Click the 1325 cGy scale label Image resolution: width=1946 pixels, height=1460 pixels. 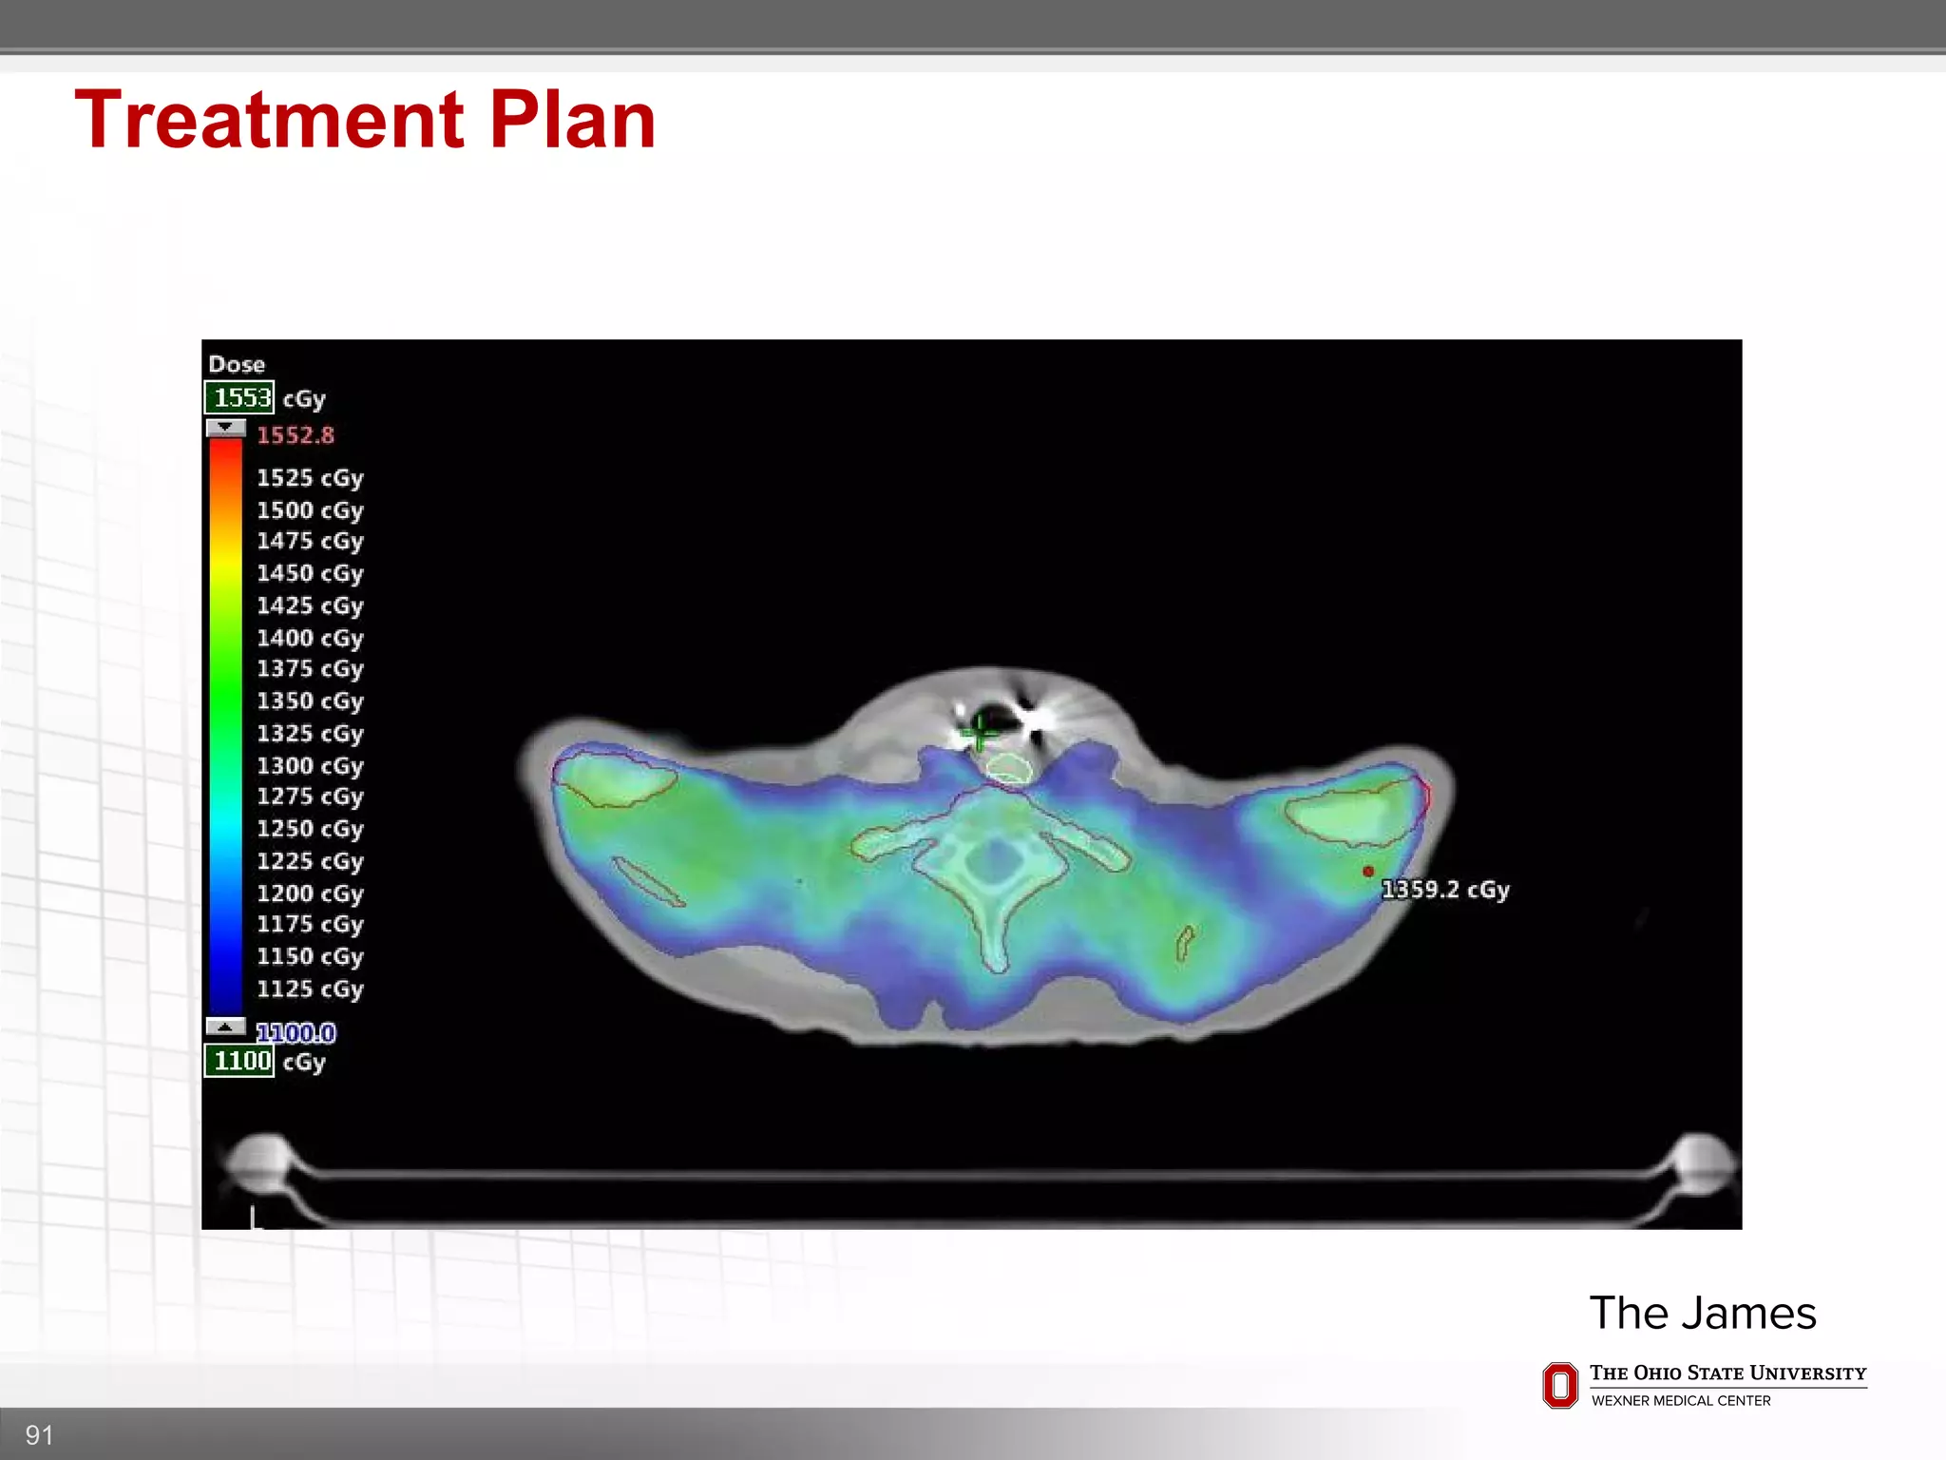coord(310,734)
